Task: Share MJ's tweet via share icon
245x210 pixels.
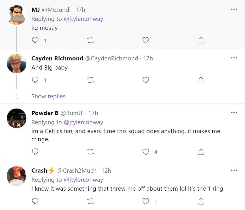Action: [x=201, y=40]
